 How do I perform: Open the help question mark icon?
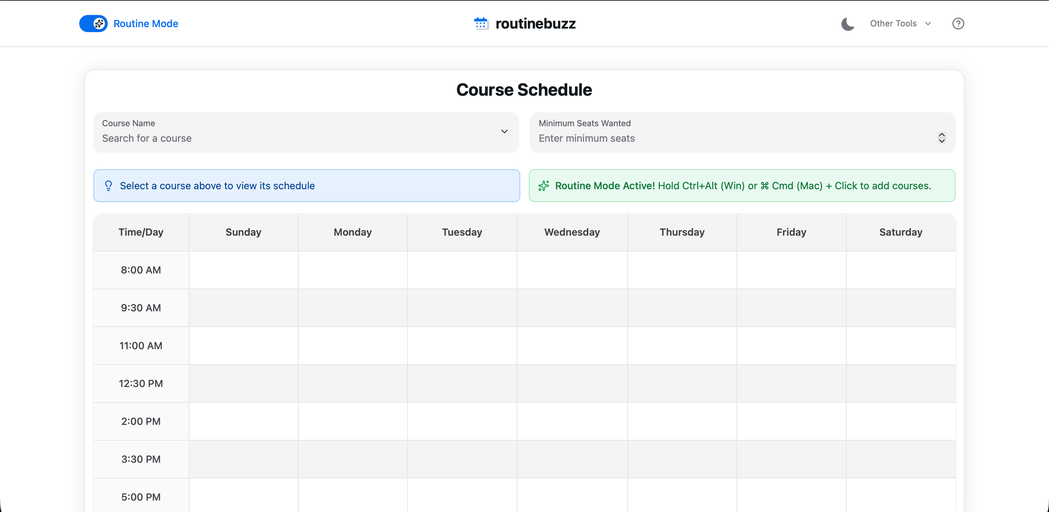958,24
